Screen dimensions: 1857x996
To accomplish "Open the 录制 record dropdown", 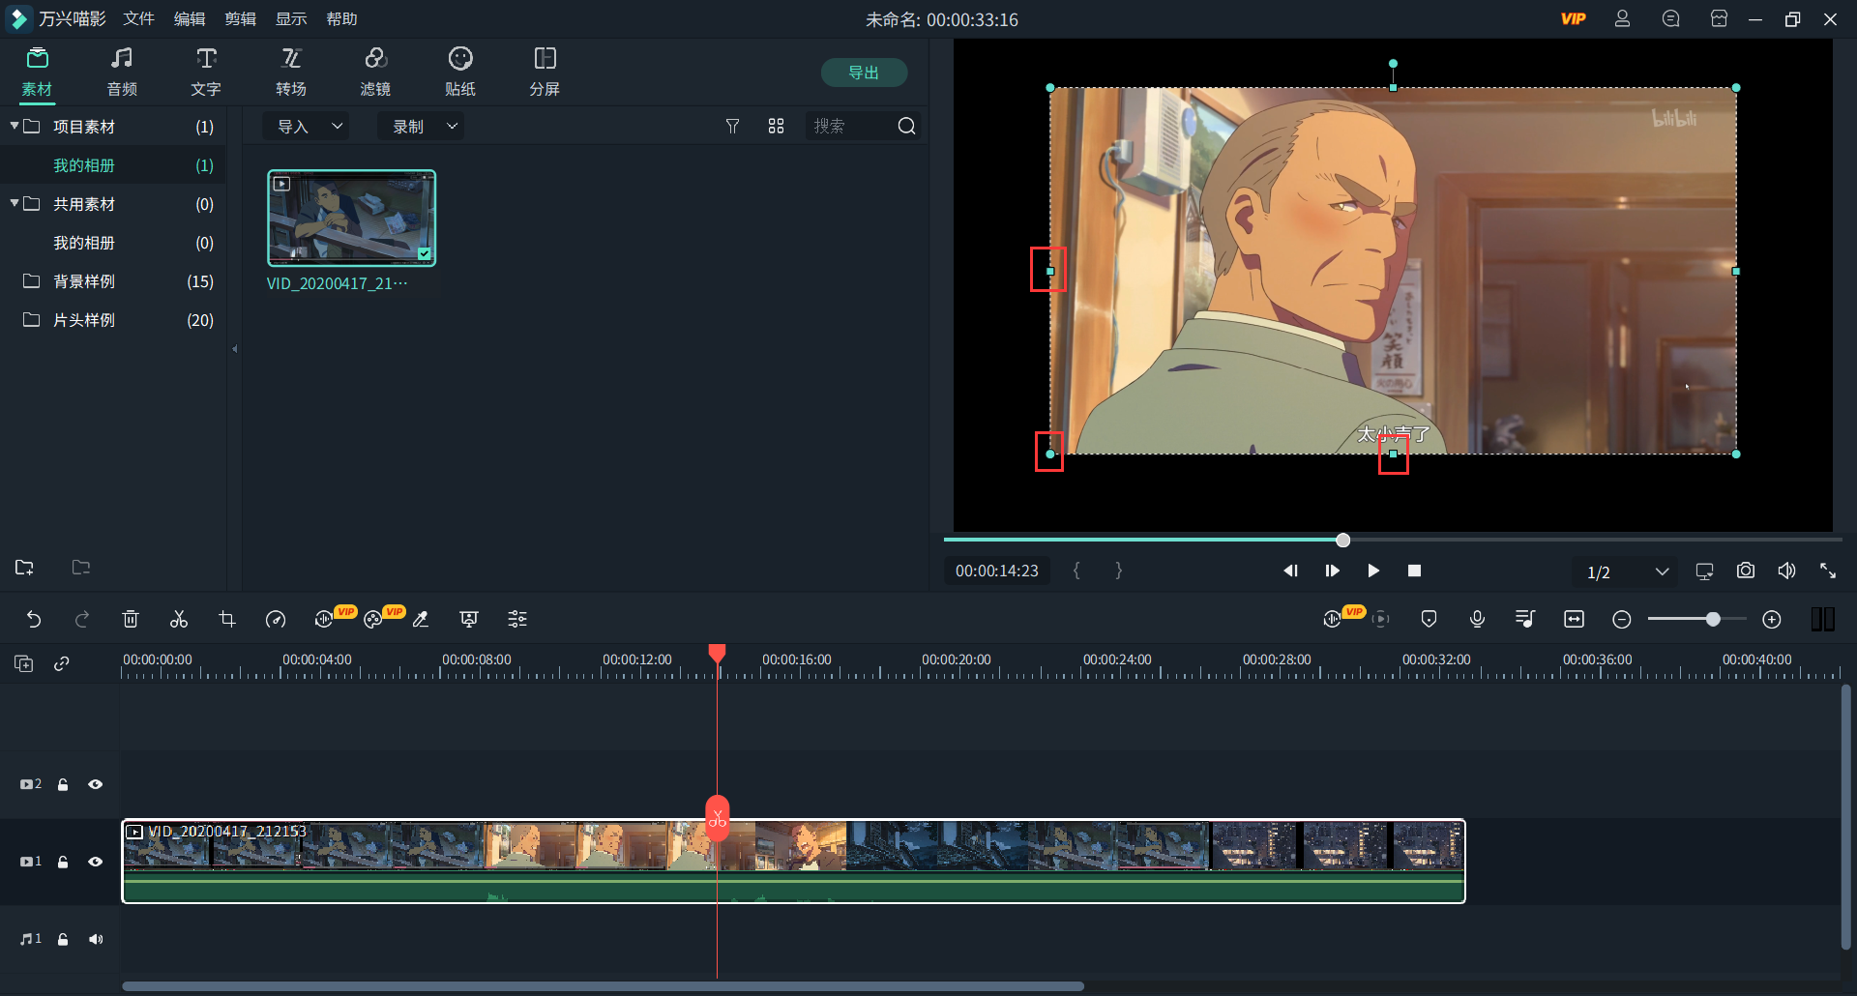I will click(x=423, y=126).
